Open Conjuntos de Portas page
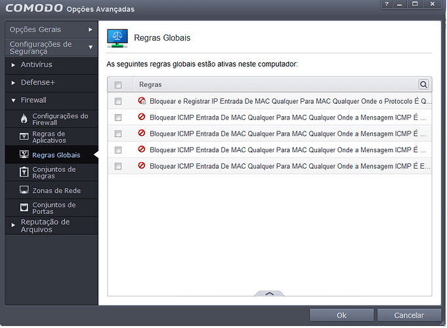Viewport: 447px width, 328px height. pos(52,208)
